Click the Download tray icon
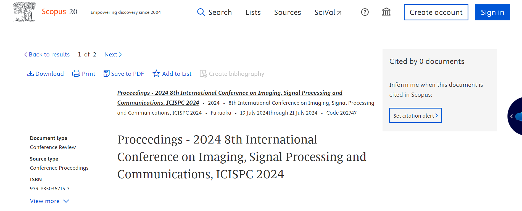 coord(30,74)
